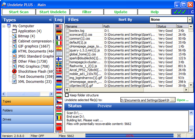The height and width of the screenshot is (139, 195).
Task: Click Types tree scroll-left arrow
Action: pyautogui.click(x=4, y=94)
